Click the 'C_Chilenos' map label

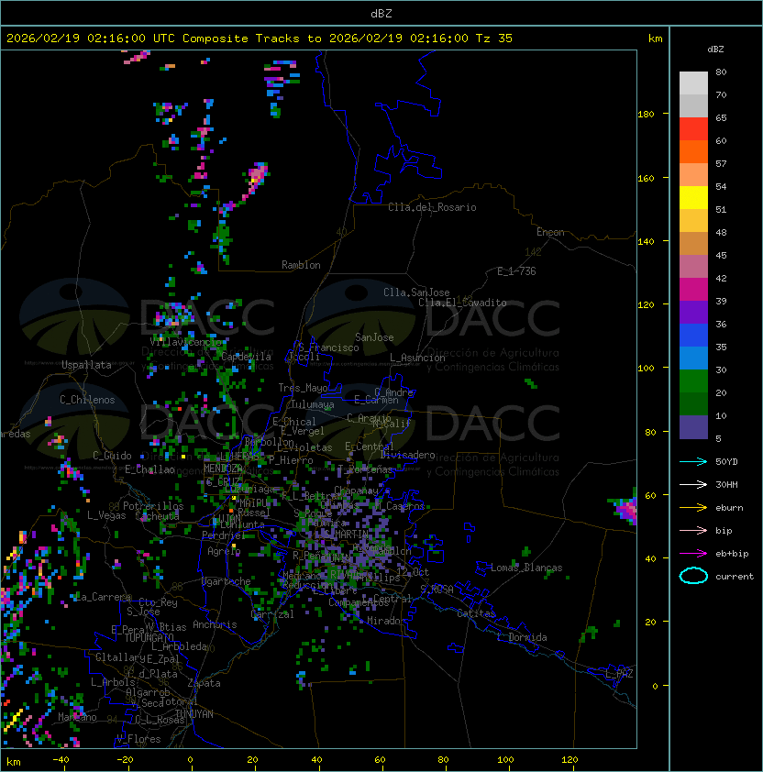coord(87,400)
